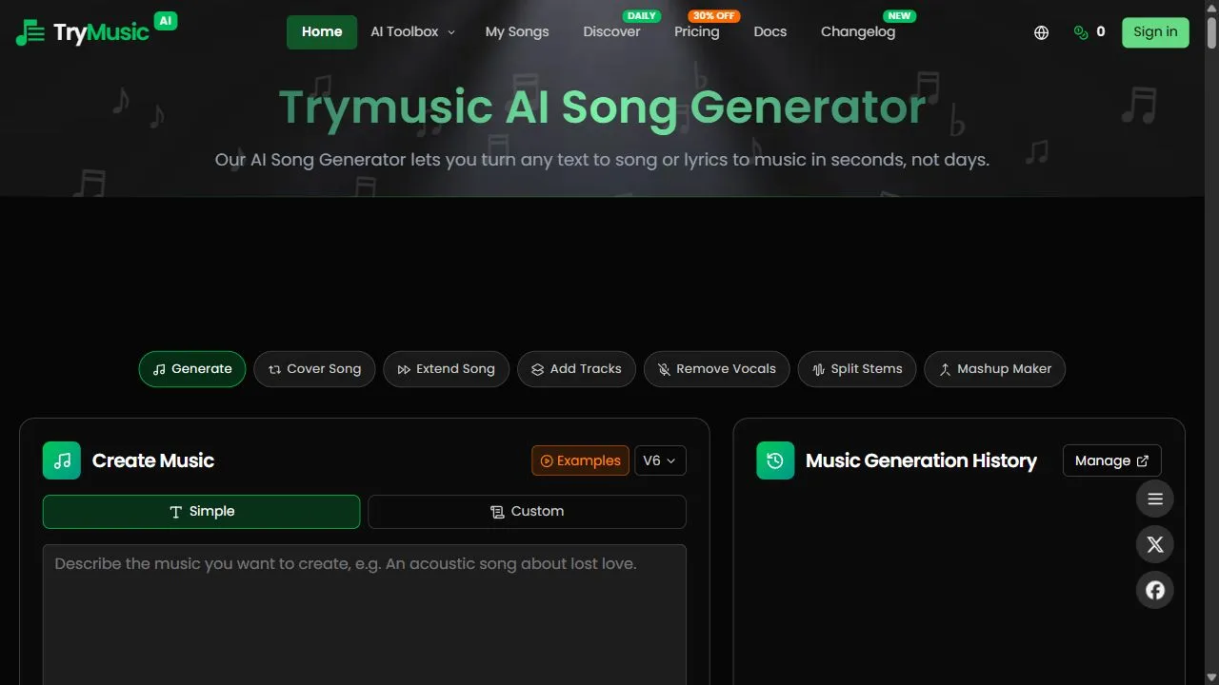The width and height of the screenshot is (1219, 685).
Task: Select the Split Stems tool
Action: click(857, 369)
